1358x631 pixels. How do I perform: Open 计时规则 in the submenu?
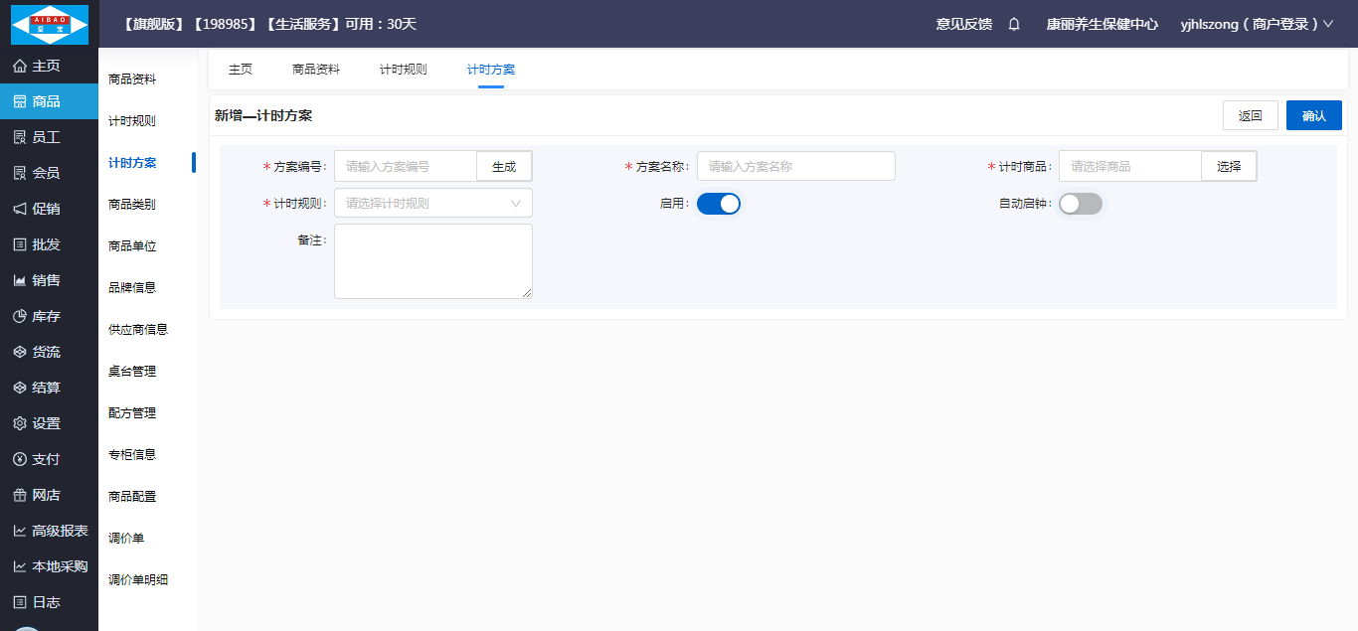point(132,121)
